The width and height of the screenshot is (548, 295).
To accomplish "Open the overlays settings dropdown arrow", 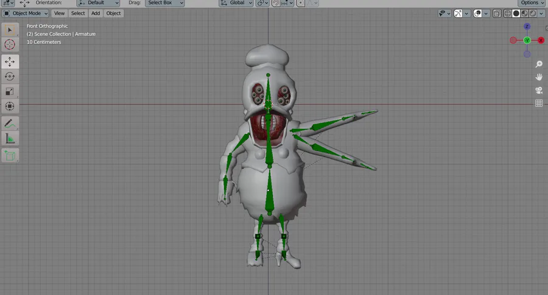I will [486, 13].
